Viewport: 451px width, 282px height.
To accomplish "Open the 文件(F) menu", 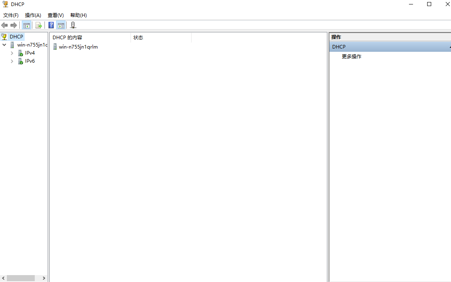I will point(11,15).
